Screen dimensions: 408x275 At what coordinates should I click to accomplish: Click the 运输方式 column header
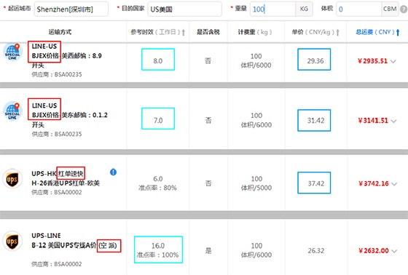(x=60, y=32)
